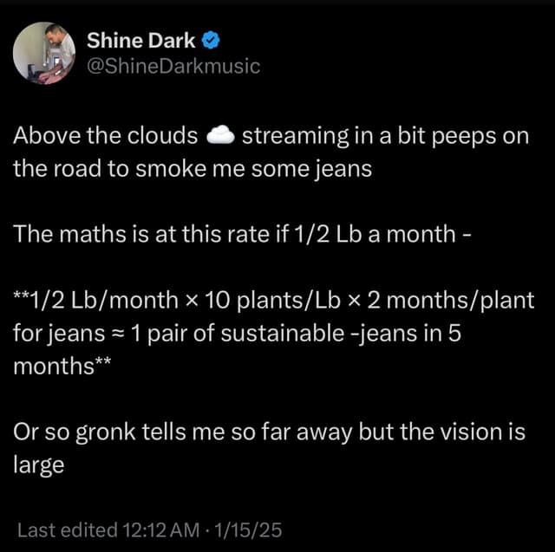Viewport: 555px width, 552px height.
Task: Click the '≈' symbol in tweet
Action: (118, 334)
